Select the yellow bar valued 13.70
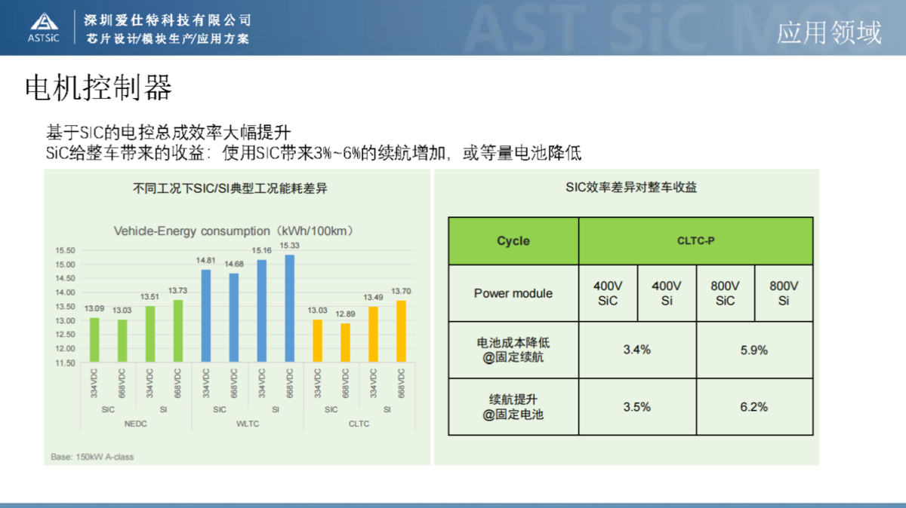This screenshot has height=508, width=906. point(401,332)
